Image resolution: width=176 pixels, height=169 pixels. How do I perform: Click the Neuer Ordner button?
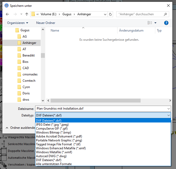tap(46, 23)
